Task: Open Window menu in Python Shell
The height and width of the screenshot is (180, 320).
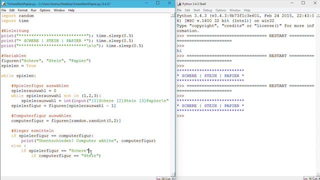Action: [235, 10]
